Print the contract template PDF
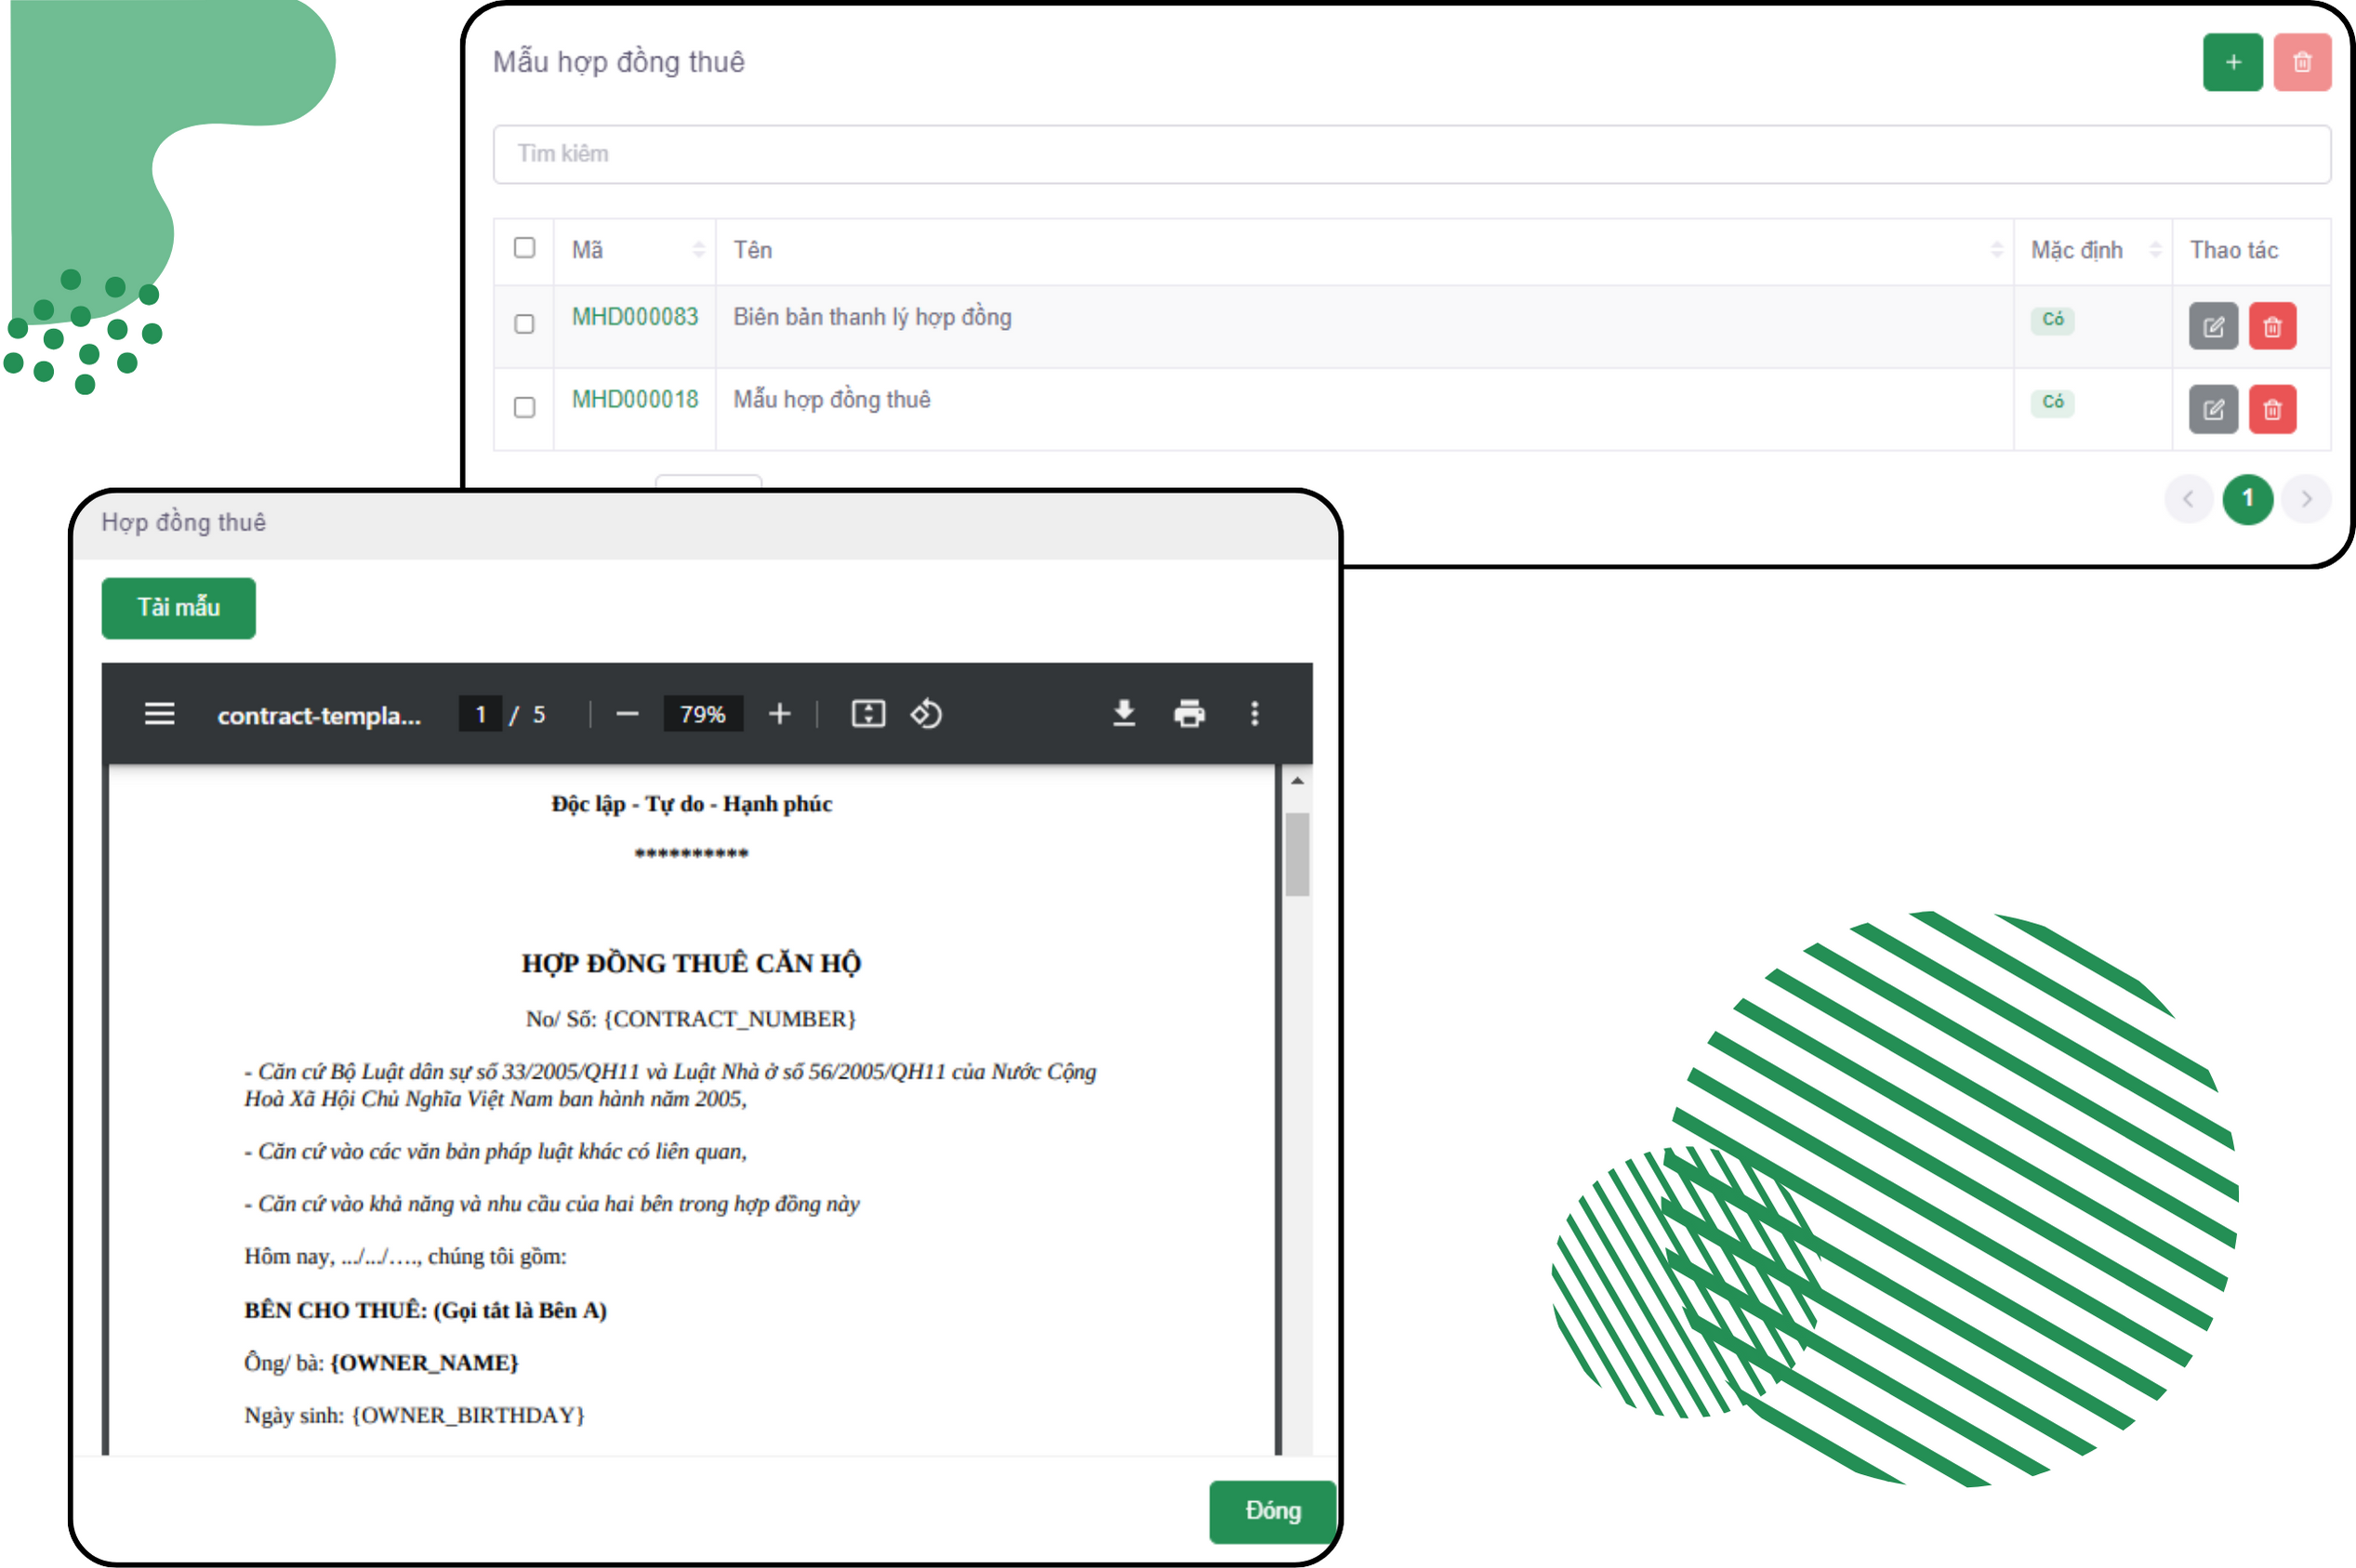Viewport: 2356px width, 1568px height. pyautogui.click(x=1189, y=714)
